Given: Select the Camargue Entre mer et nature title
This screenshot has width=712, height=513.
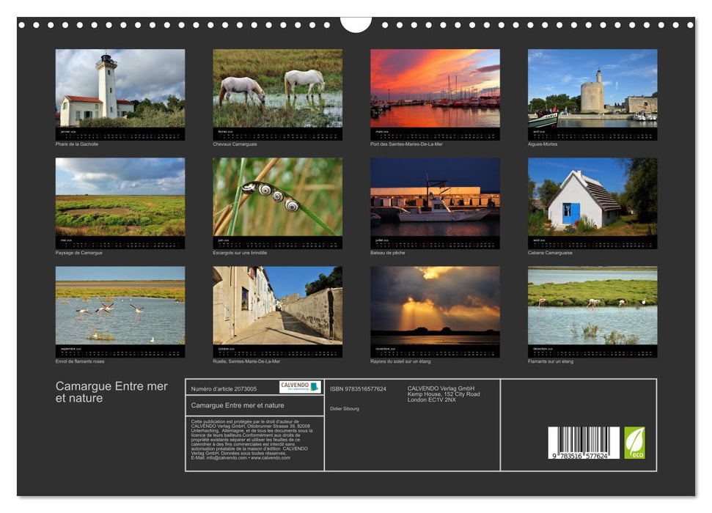Looking at the screenshot, I should [110, 390].
